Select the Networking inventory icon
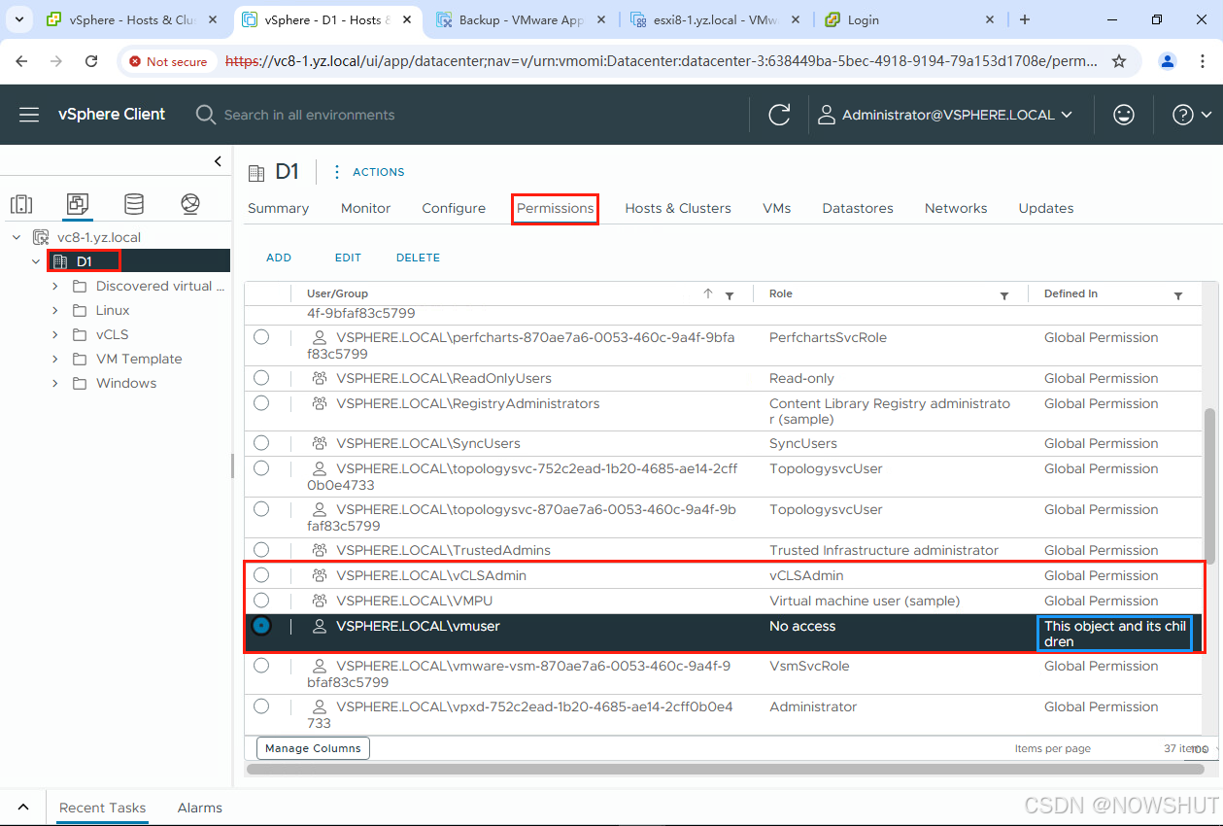The width and height of the screenshot is (1223, 826). pos(190,204)
